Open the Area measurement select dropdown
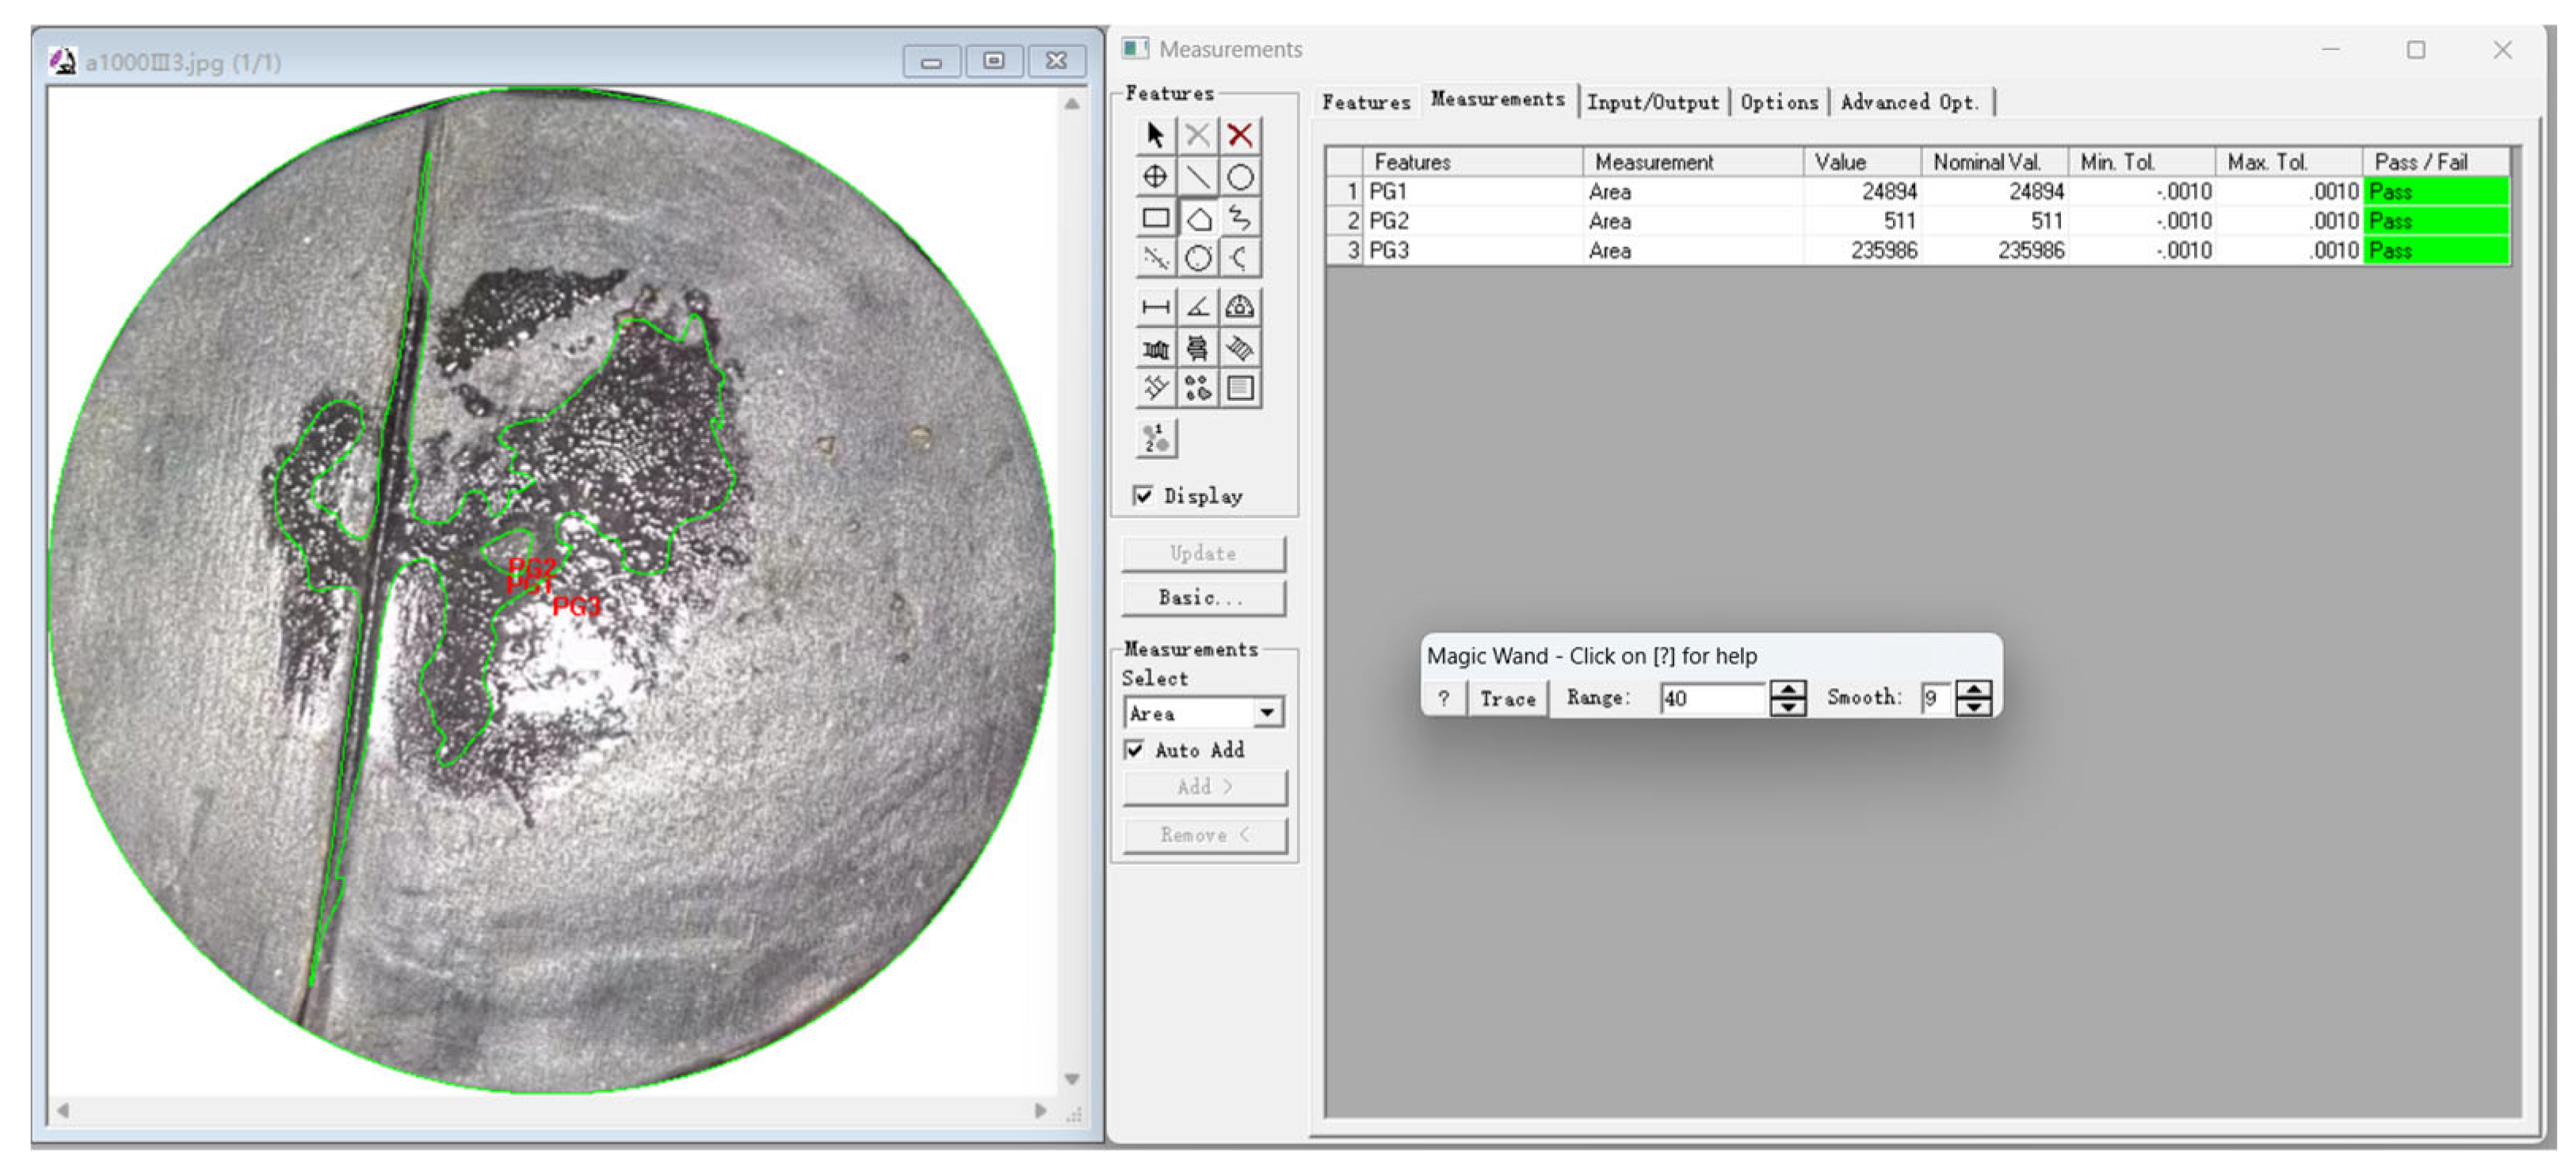Image resolution: width=2576 pixels, height=1176 pixels. pyautogui.click(x=1267, y=713)
